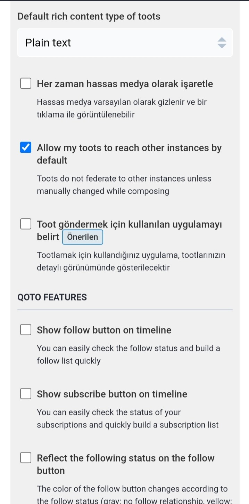The height and width of the screenshot is (504, 249).
Task: Check the "Show follow button on timeline" box
Action: [x=26, y=330]
